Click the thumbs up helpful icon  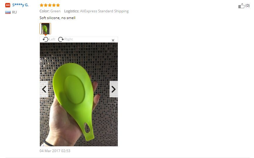pos(241,6)
